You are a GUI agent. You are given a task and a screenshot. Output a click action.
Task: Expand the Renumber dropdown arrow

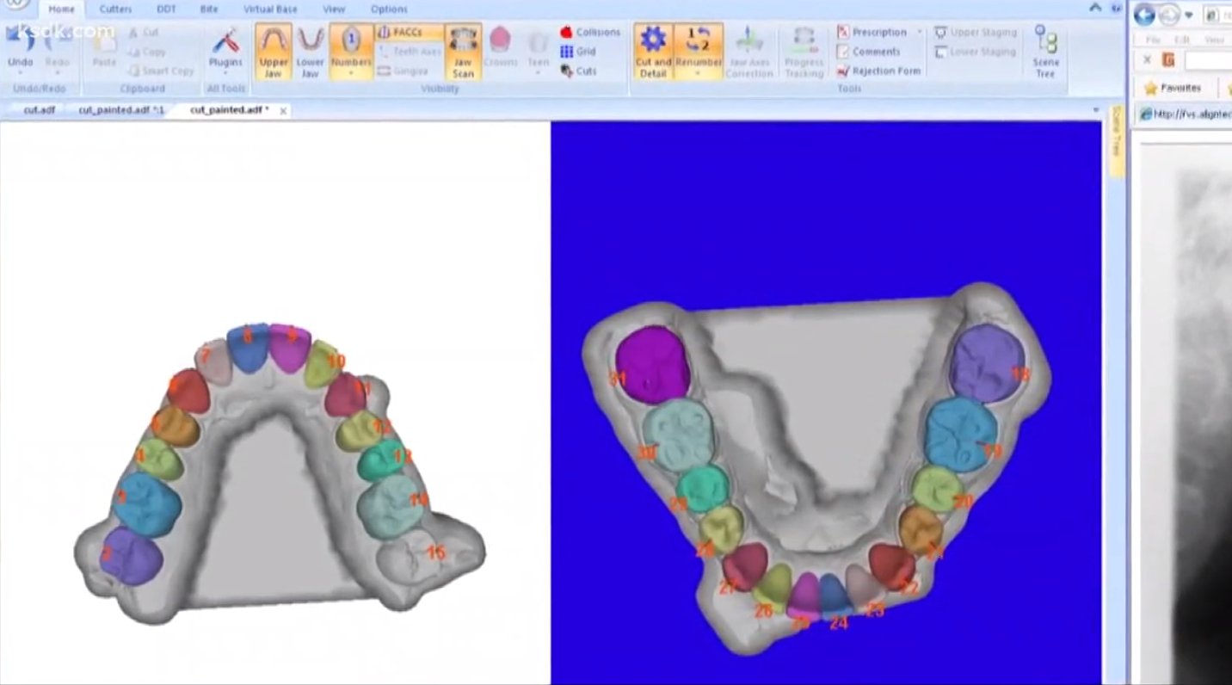pyautogui.click(x=698, y=75)
